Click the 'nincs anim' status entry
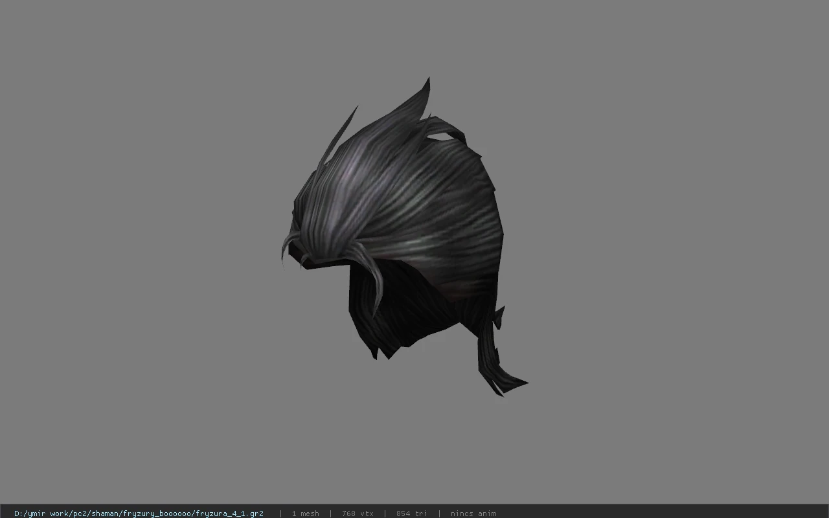Screen dimensions: 829x518 pyautogui.click(x=473, y=513)
